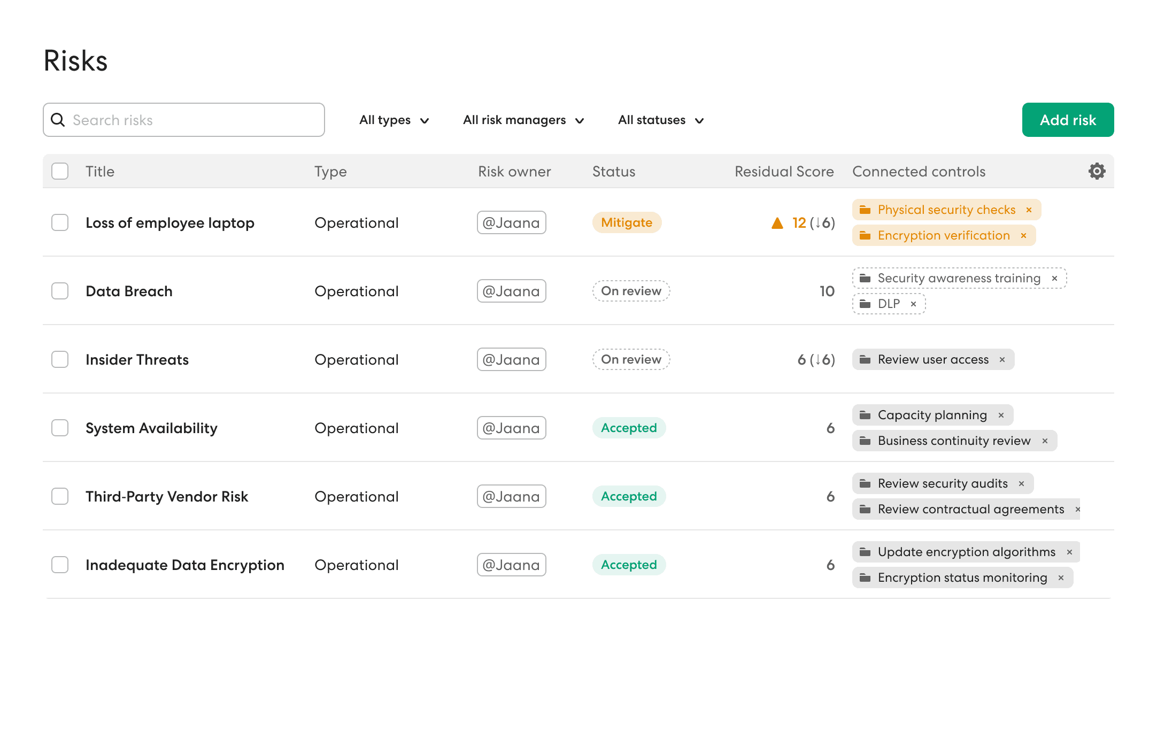
Task: Click the folder icon on Encryption verification
Action: coord(865,235)
